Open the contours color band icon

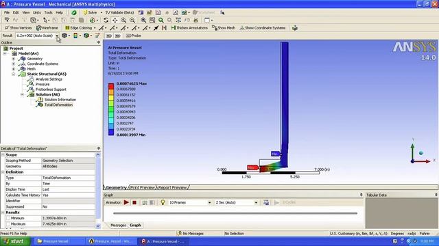[x=77, y=36]
